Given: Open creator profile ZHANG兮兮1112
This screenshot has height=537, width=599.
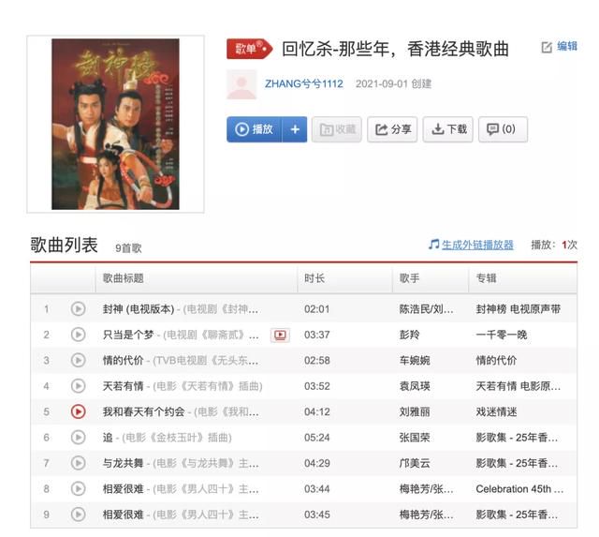Looking at the screenshot, I should point(304,83).
